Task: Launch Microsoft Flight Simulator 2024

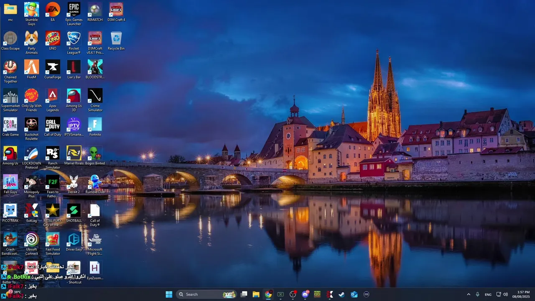Action: (x=95, y=244)
